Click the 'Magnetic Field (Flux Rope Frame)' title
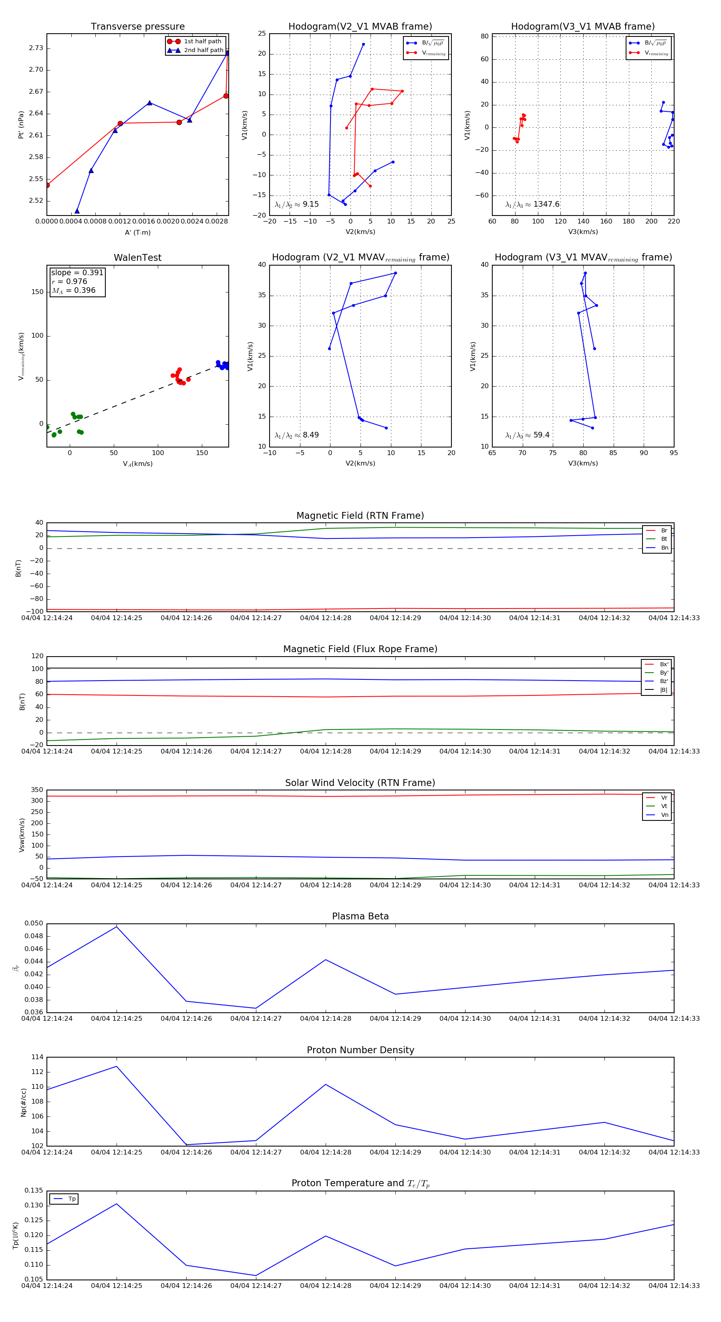The image size is (721, 1322). tap(360, 649)
